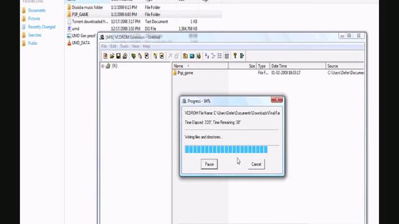Select the umd file name in Explorer
This screenshot has height=224, width=399.
pyautogui.click(x=75, y=29)
